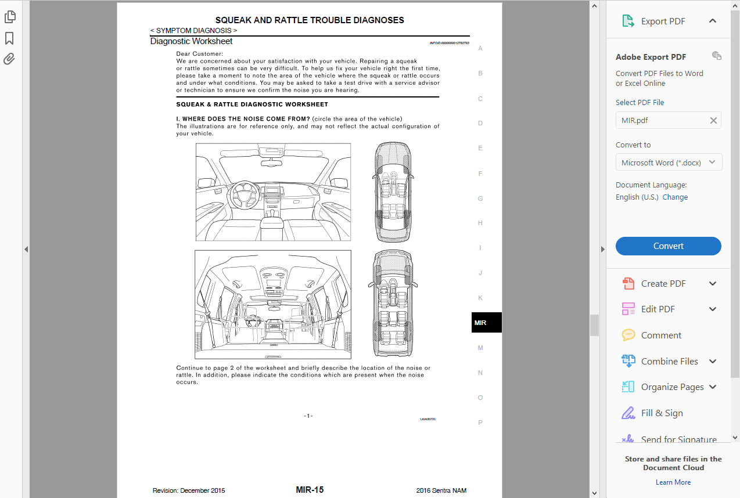Viewport: 740px width, 498px height.
Task: Collapse the Export PDF section chevron
Action: coord(713,21)
